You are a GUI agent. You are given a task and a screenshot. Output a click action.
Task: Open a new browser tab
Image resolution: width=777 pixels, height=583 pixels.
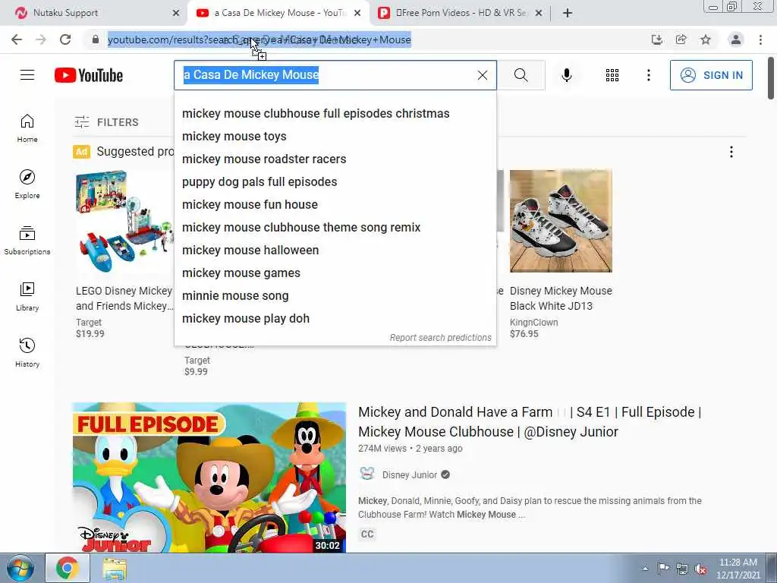568,13
